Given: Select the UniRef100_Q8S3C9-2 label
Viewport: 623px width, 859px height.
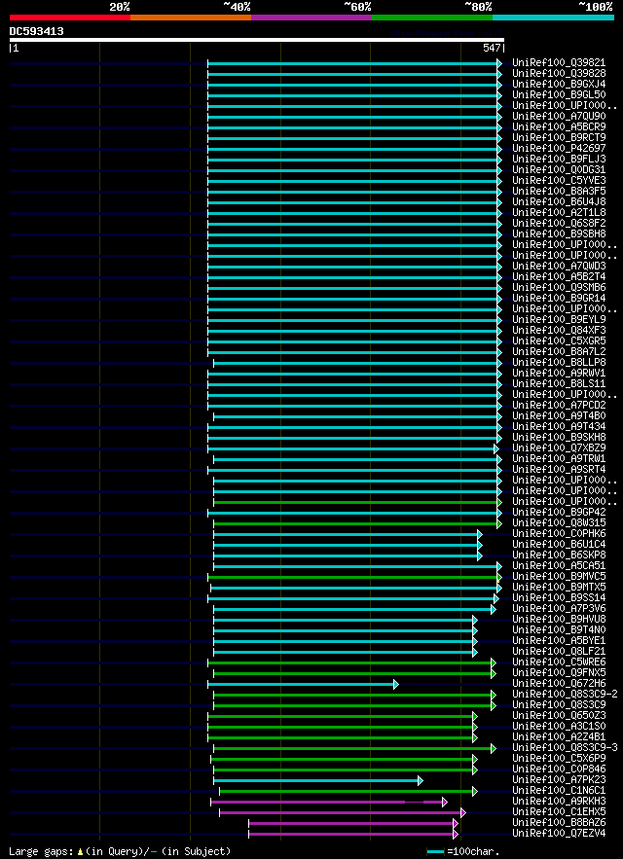Looking at the screenshot, I should click(565, 694).
